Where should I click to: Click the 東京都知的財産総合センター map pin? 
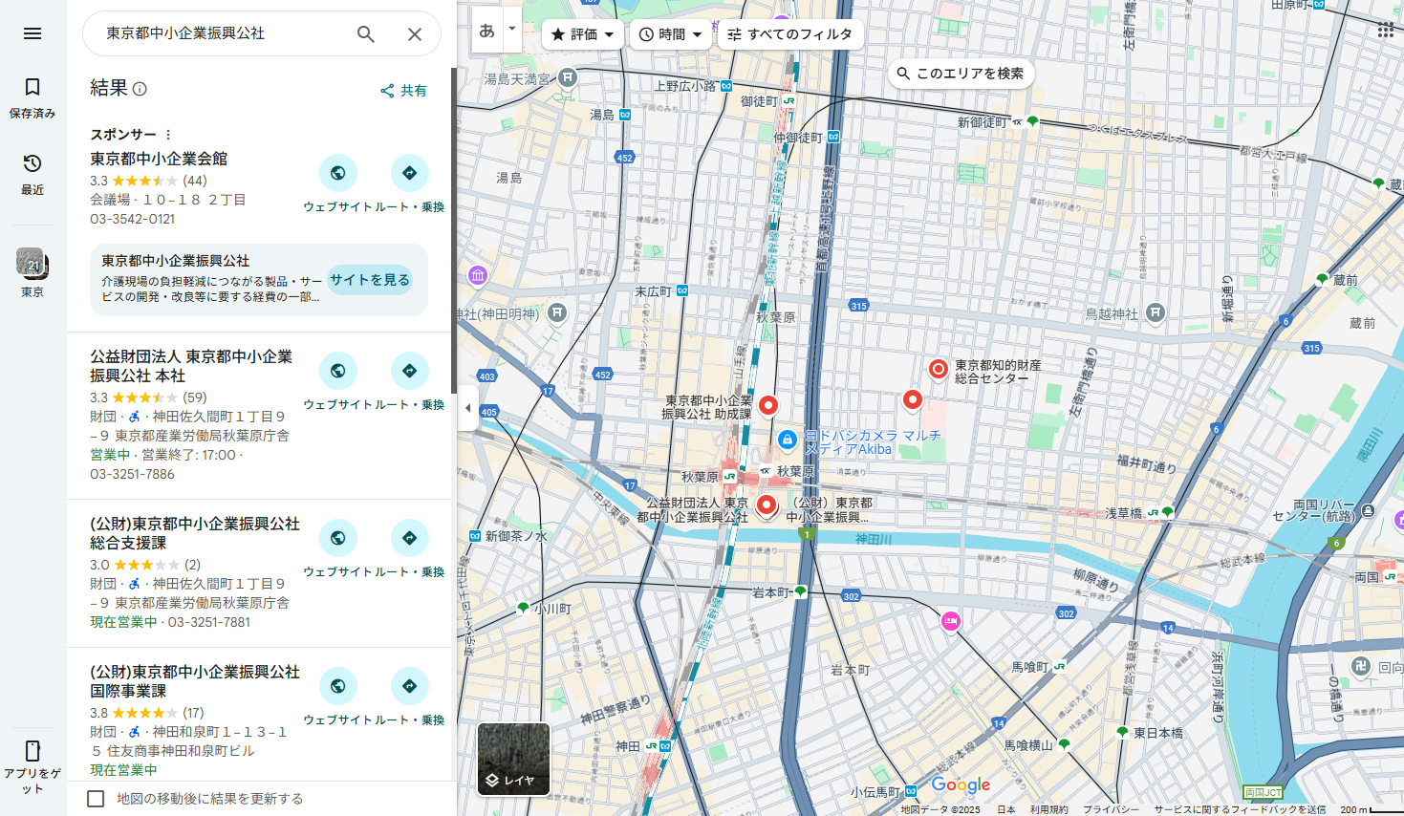tap(939, 369)
